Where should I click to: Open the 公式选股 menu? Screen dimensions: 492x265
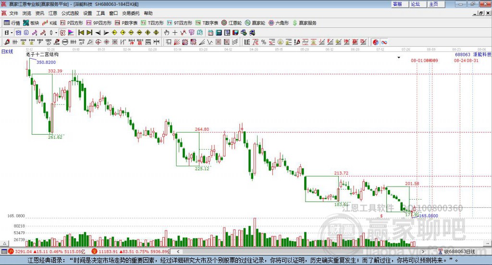70,13
